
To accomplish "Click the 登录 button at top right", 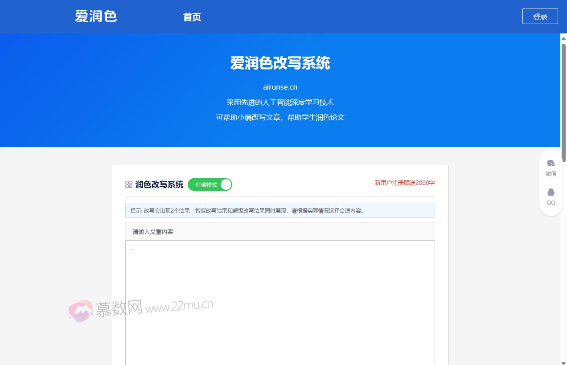I will [x=540, y=16].
